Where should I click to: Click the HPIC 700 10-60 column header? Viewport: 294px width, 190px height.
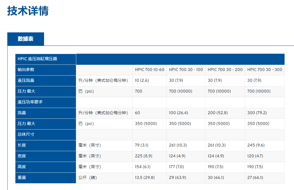point(149,70)
